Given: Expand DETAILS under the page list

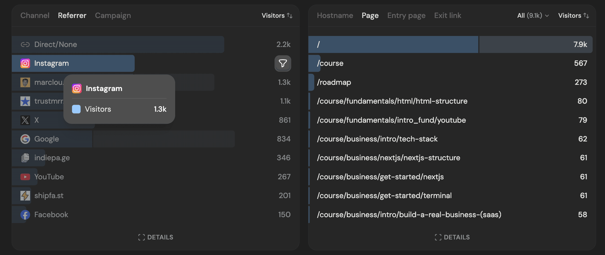Looking at the screenshot, I should pyautogui.click(x=452, y=237).
